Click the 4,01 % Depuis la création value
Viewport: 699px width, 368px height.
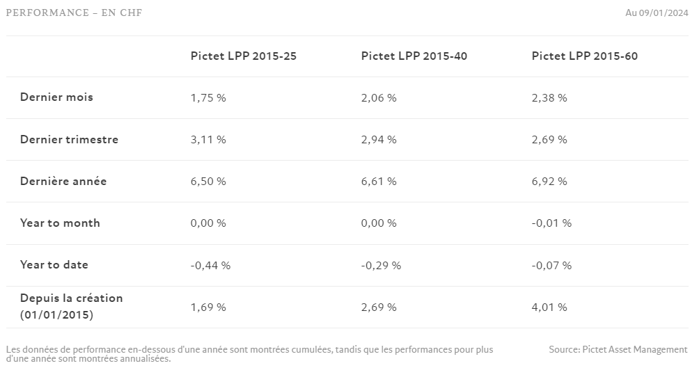pyautogui.click(x=549, y=307)
